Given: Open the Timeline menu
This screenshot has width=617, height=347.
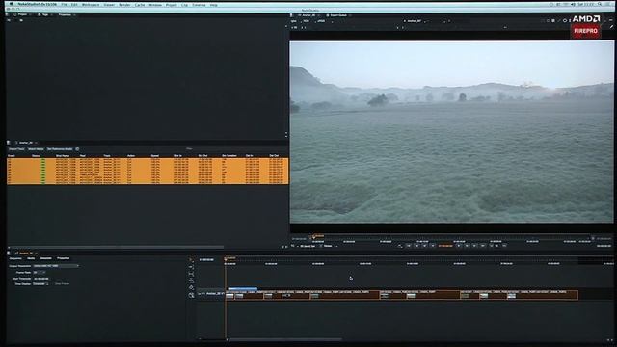Looking at the screenshot, I should point(199,5).
